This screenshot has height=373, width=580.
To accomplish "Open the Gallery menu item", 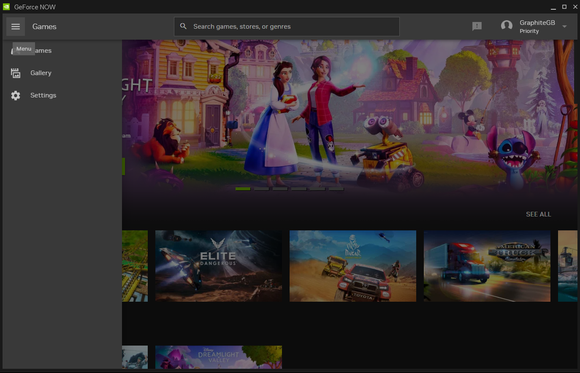I will (x=62, y=73).
